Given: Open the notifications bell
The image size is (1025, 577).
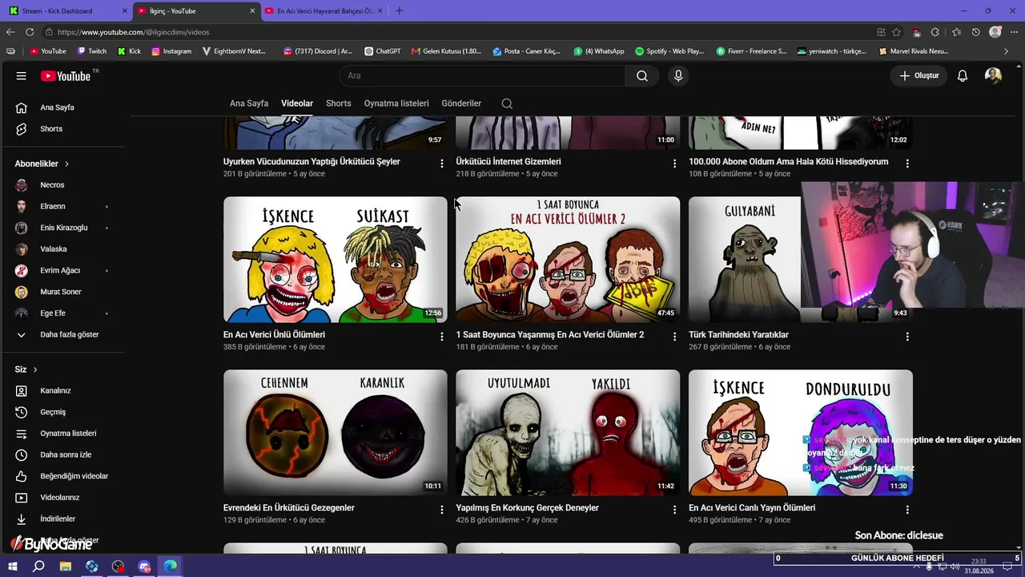Looking at the screenshot, I should point(963,75).
